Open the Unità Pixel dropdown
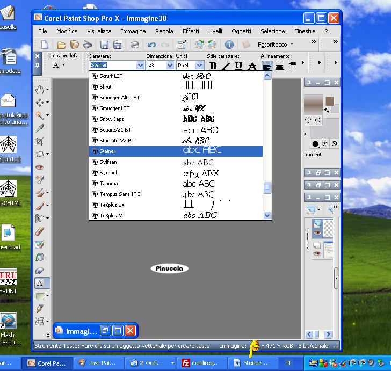The width and height of the screenshot is (391, 371). [x=199, y=66]
